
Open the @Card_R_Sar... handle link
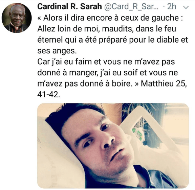coord(131,7)
